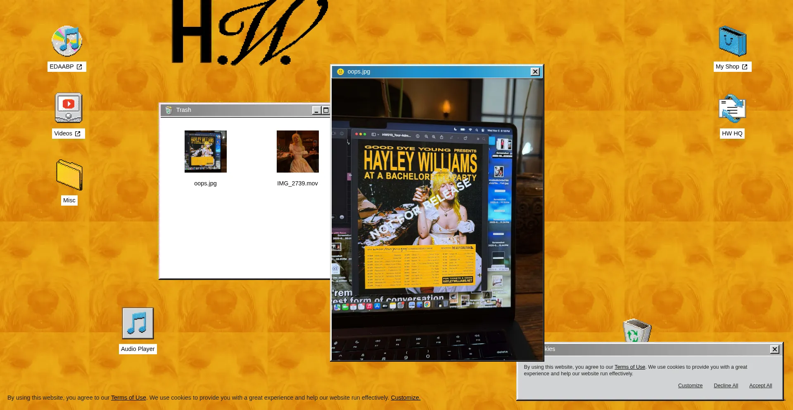Open Terms of Use in bottom banner
793x410 pixels.
(x=128, y=398)
